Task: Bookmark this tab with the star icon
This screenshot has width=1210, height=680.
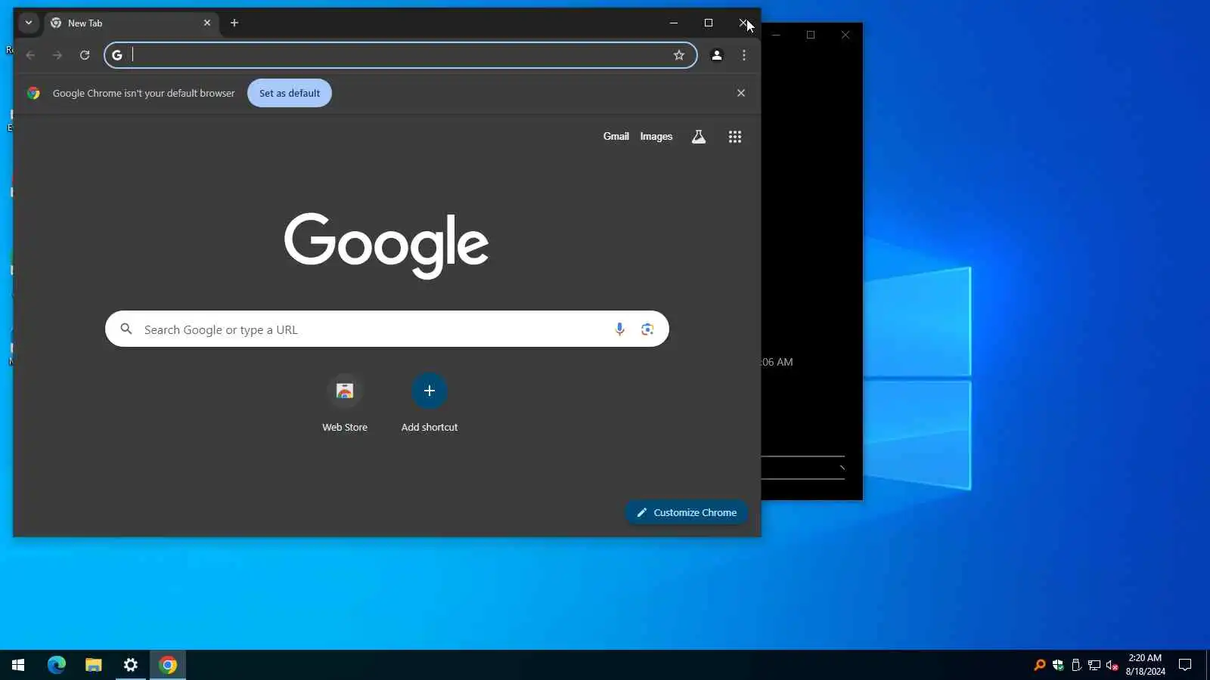Action: (x=679, y=55)
